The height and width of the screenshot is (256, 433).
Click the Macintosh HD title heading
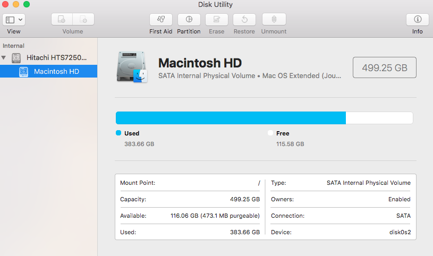click(x=200, y=63)
